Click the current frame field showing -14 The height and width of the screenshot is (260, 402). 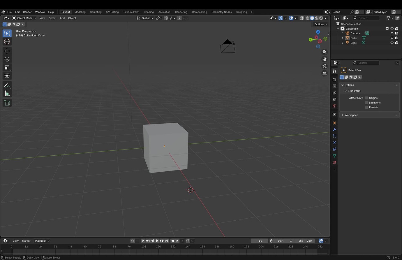pyautogui.click(x=259, y=241)
